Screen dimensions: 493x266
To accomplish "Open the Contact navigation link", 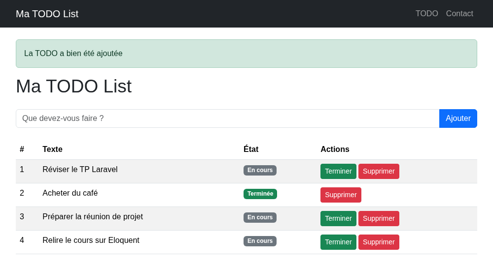I will [459, 13].
